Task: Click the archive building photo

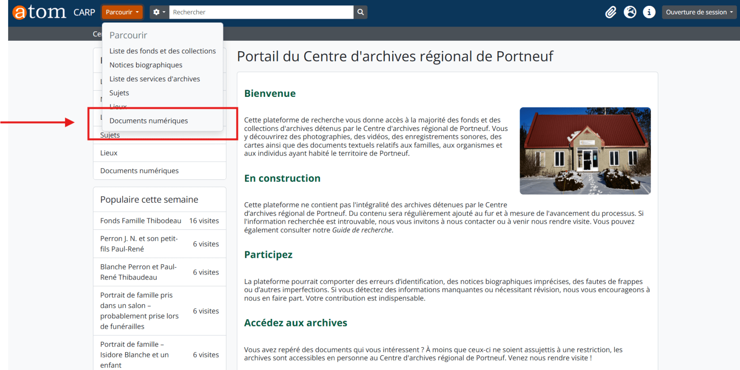Action: (585, 151)
